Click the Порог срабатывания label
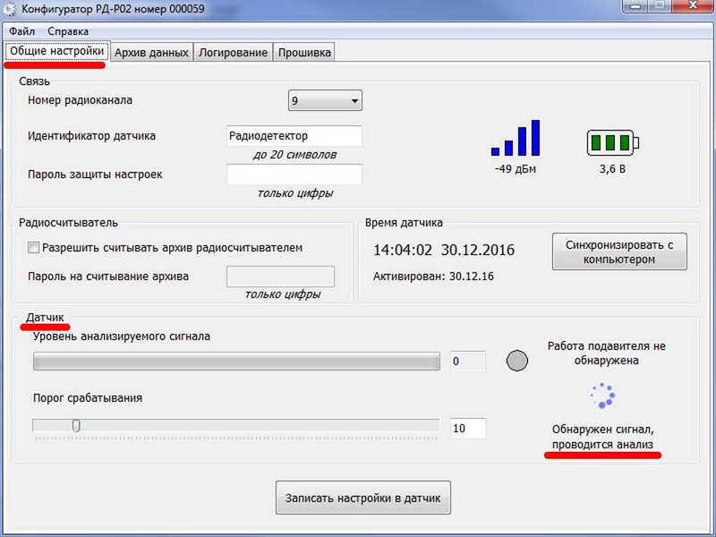Image resolution: width=716 pixels, height=537 pixels. pos(88,397)
